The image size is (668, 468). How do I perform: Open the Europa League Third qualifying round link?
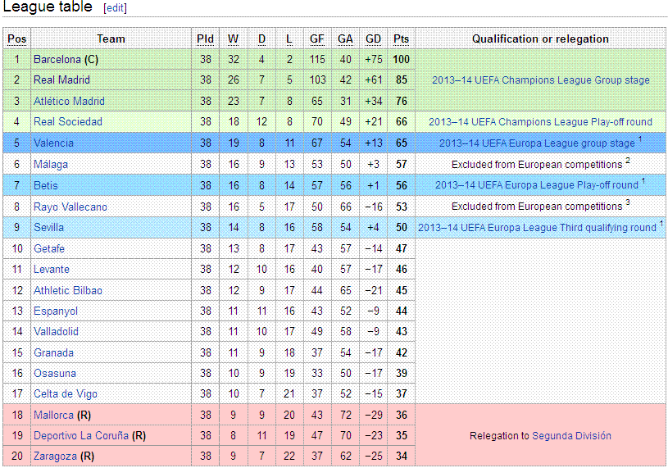pyautogui.click(x=537, y=227)
